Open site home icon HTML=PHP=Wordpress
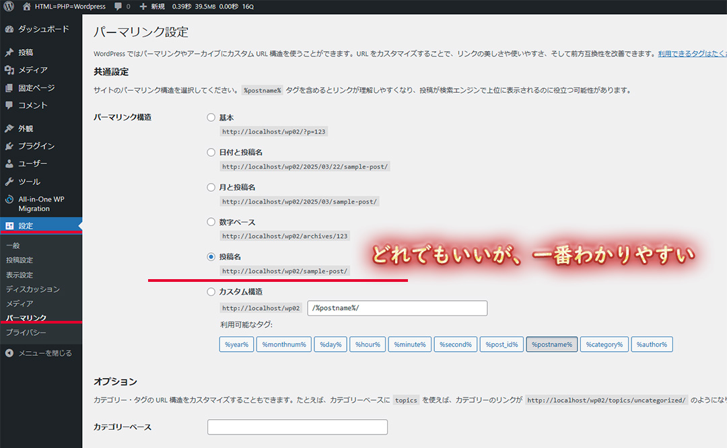Image resolution: width=727 pixels, height=448 pixels. 26,7
